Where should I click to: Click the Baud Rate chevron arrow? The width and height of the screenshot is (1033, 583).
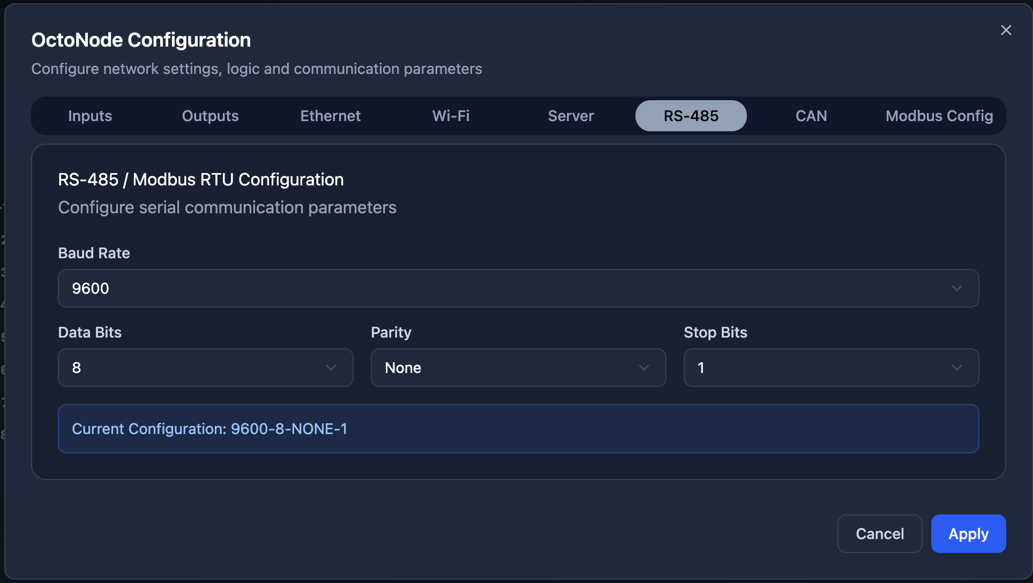[956, 288]
